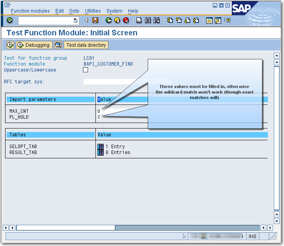
Task: Click the vertical scrollbar up arrow at top
Action: (277, 55)
